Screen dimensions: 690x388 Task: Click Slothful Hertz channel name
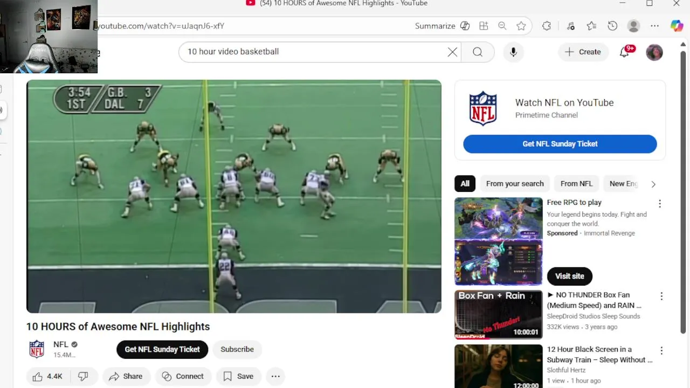[x=565, y=370]
